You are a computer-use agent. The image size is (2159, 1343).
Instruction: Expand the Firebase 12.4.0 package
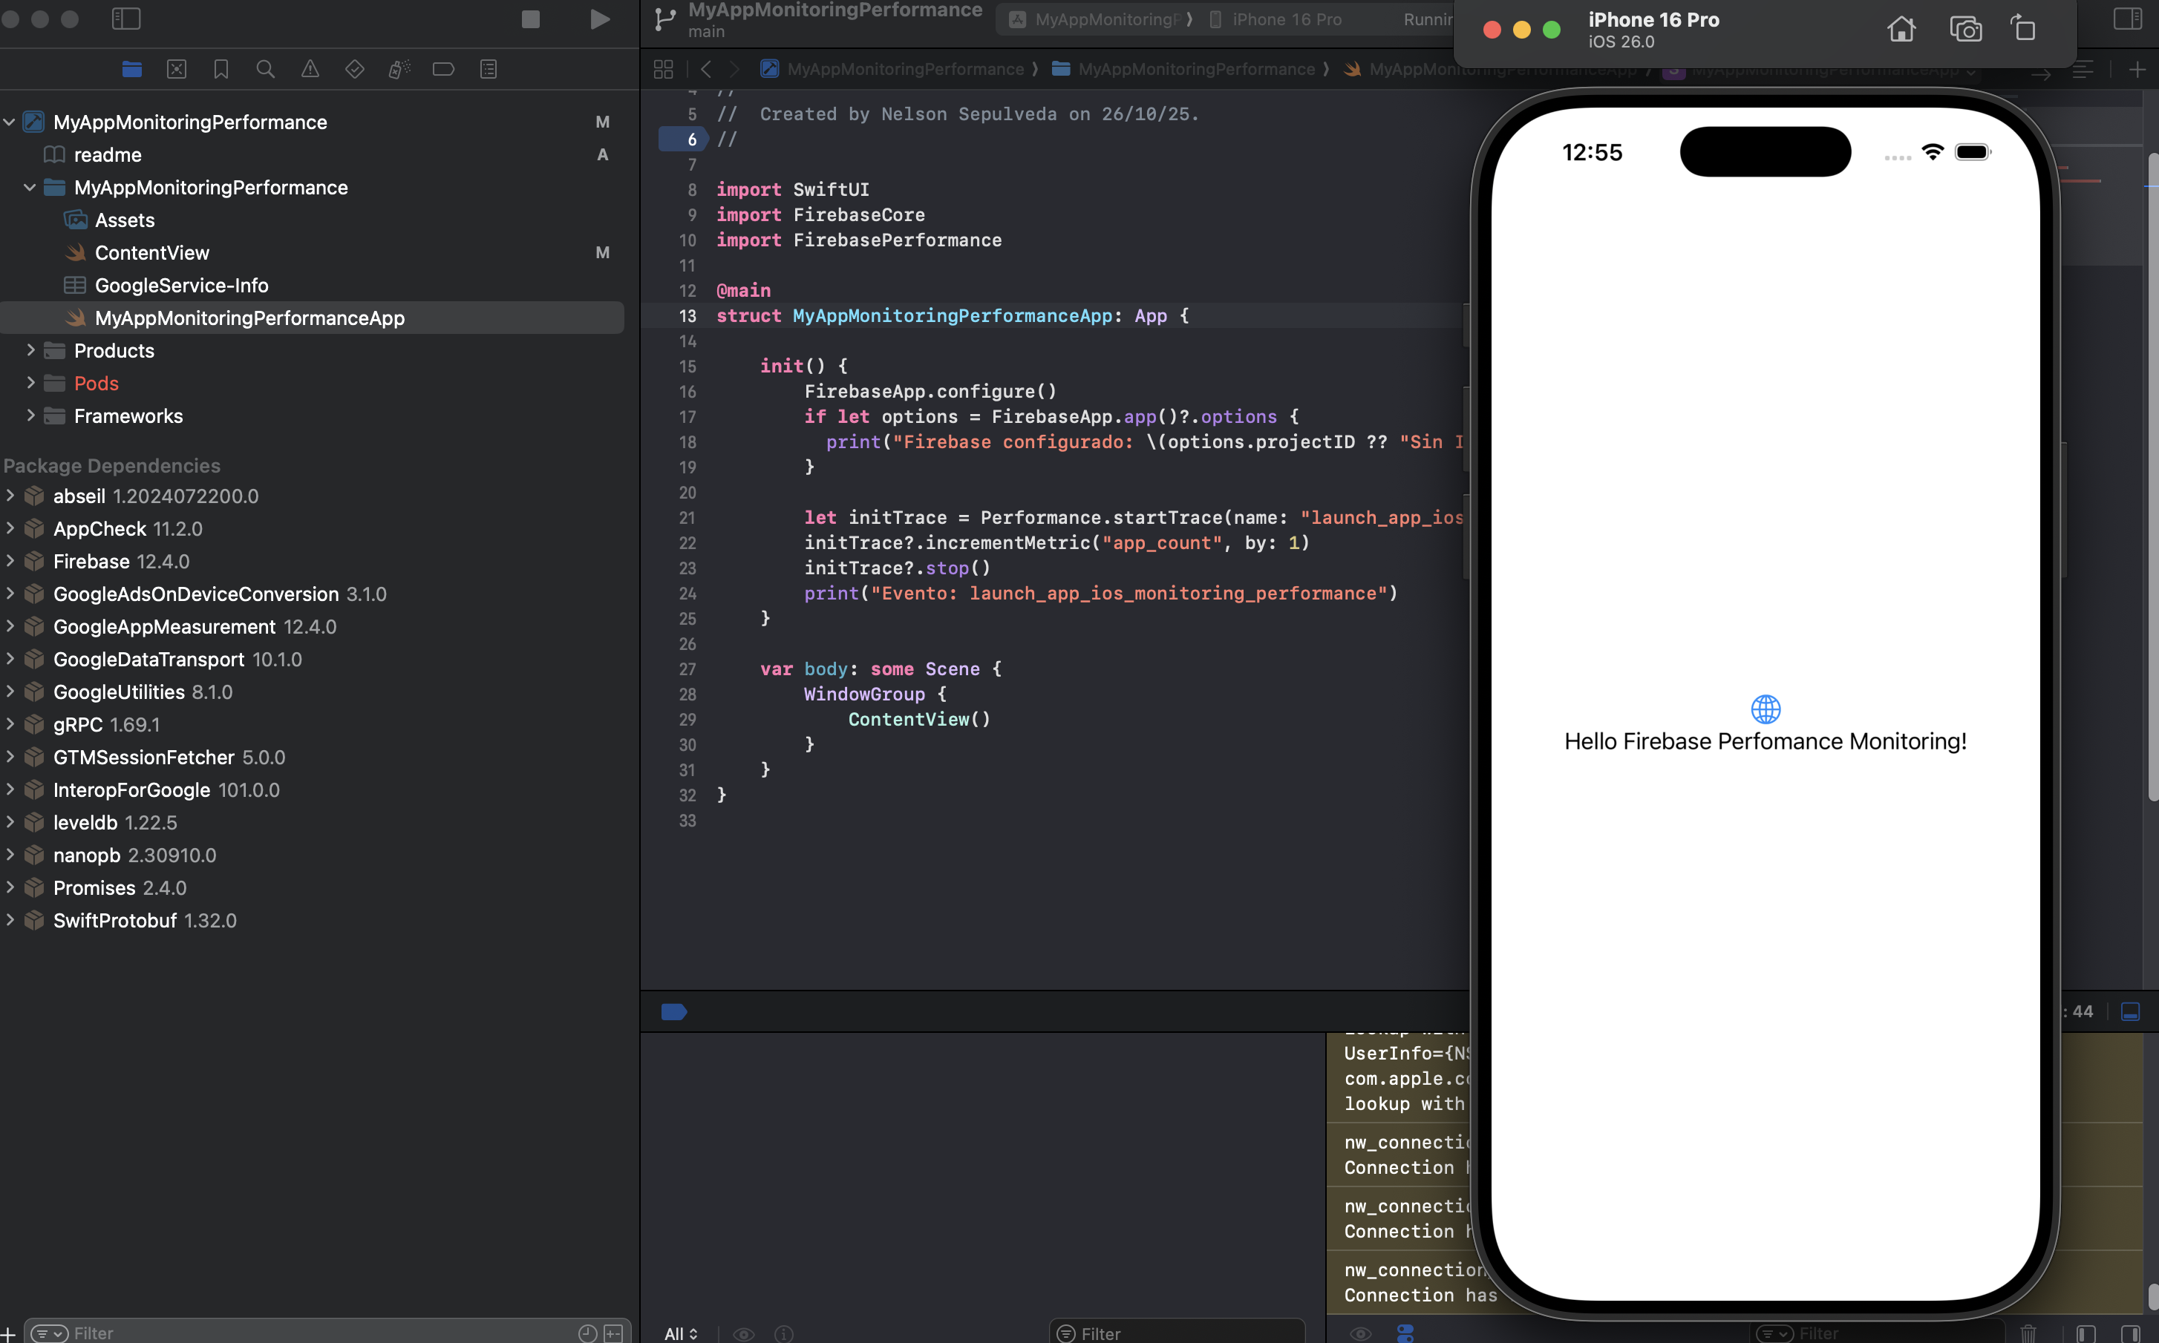[10, 560]
